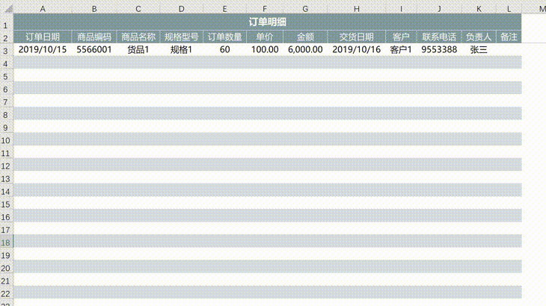Select row 3 header
Screen dimensions: 546x306
click(x=6, y=50)
